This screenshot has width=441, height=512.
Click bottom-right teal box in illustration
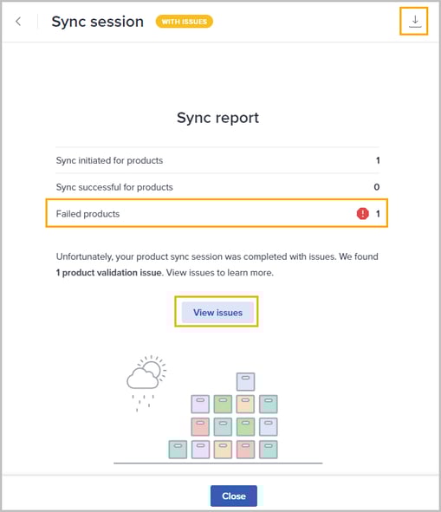click(269, 449)
